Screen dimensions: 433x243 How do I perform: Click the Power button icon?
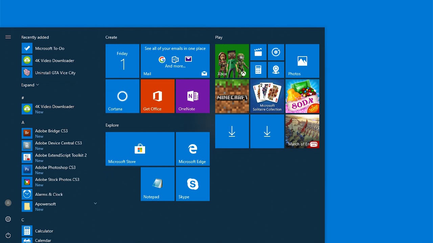pyautogui.click(x=8, y=235)
